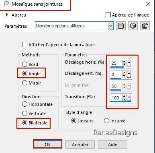
Task: Close the Mosaïque sans jointures dialog
Action: [x=148, y=4]
